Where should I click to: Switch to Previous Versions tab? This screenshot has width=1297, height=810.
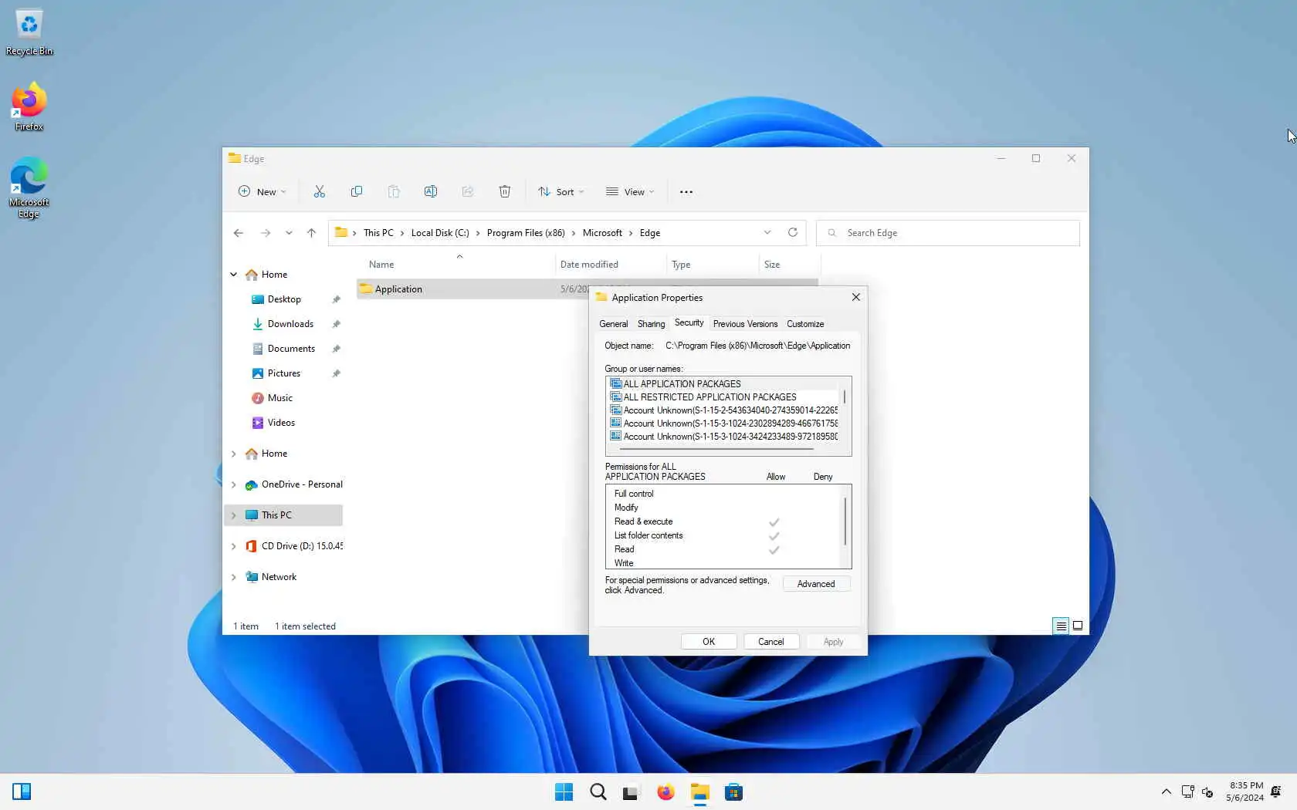745,324
